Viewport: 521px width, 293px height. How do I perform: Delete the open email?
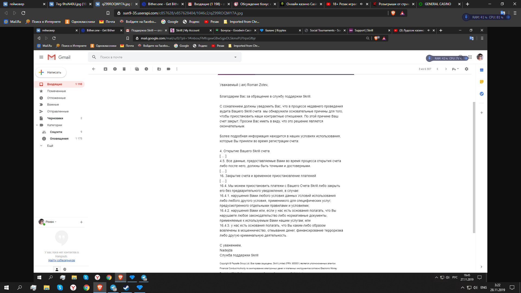pos(124,69)
